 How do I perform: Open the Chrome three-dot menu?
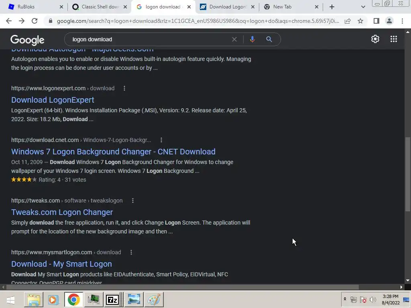(x=402, y=21)
